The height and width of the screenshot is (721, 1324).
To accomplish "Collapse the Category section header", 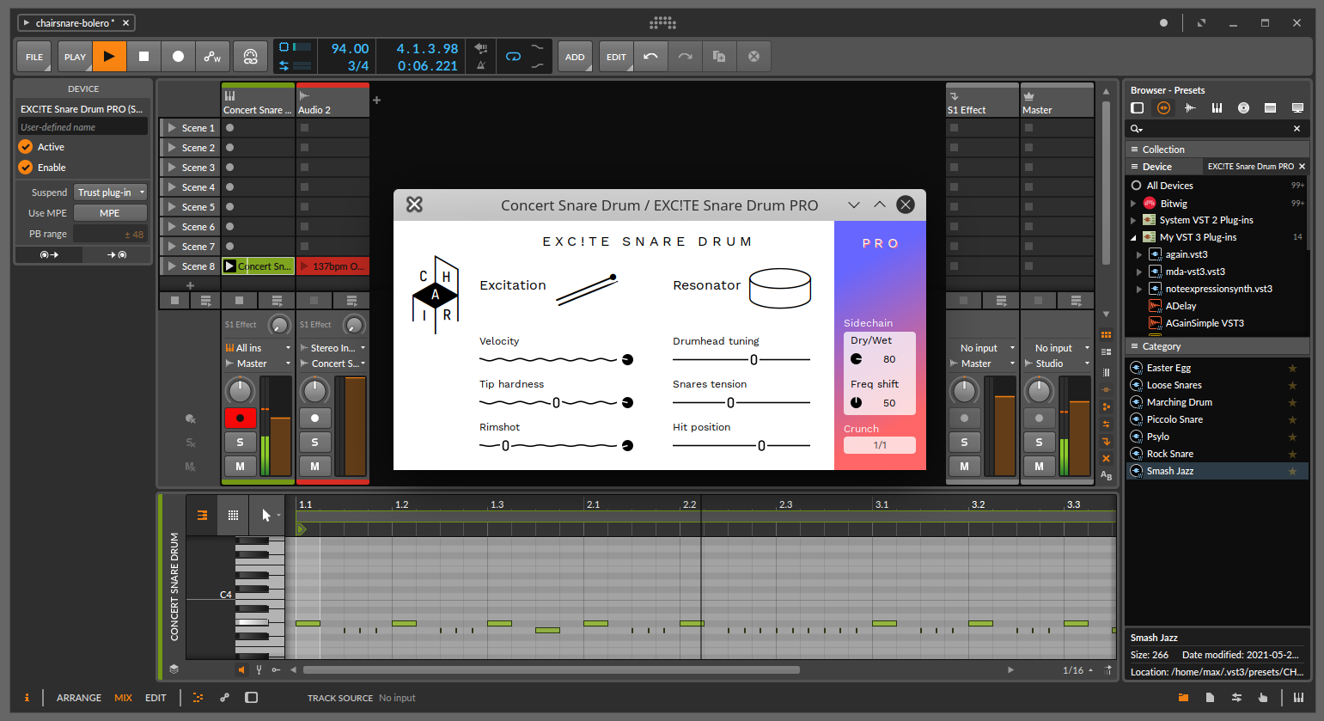I will pos(1217,346).
